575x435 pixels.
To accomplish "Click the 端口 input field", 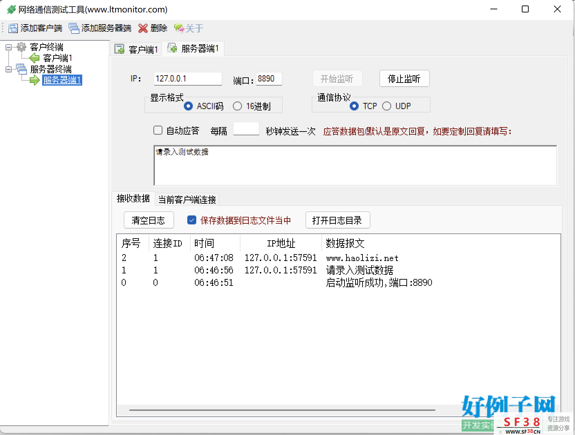I will coord(269,79).
